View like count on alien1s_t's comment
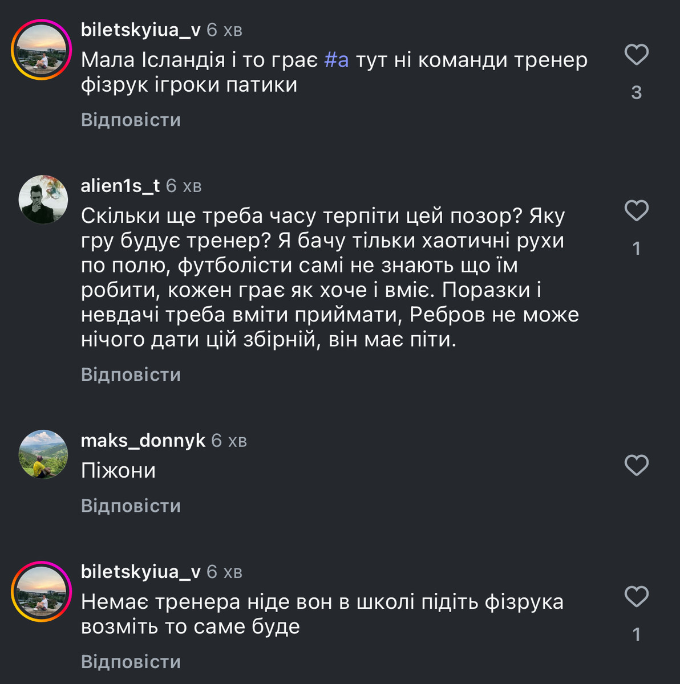The image size is (680, 684). point(636,249)
